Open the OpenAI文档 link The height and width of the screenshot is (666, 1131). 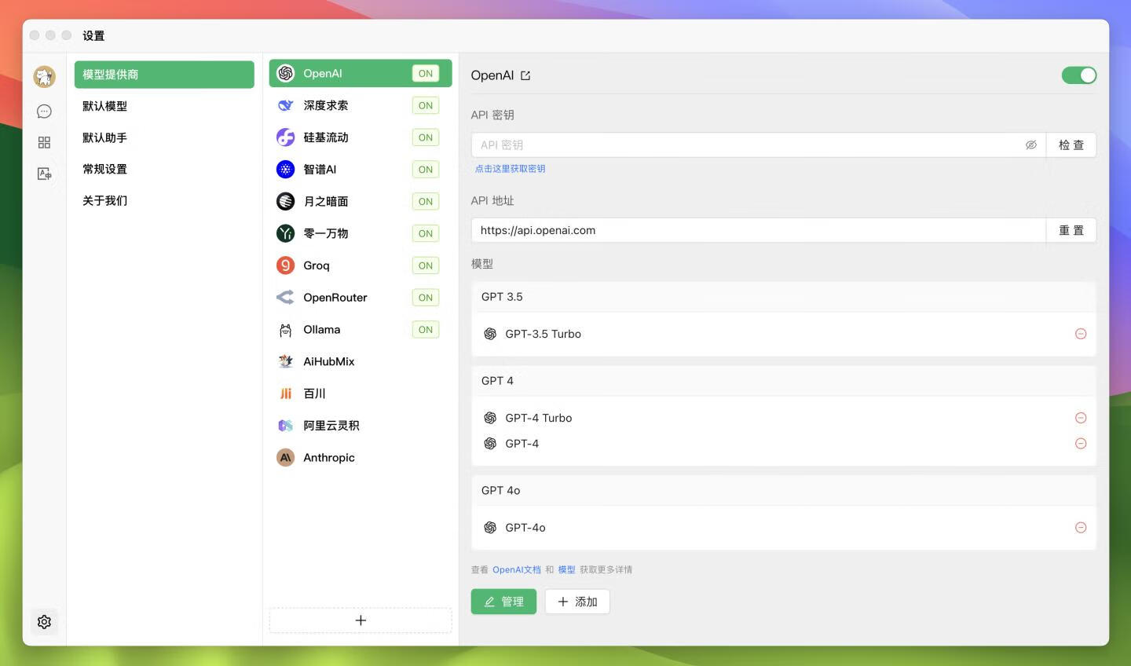(517, 569)
